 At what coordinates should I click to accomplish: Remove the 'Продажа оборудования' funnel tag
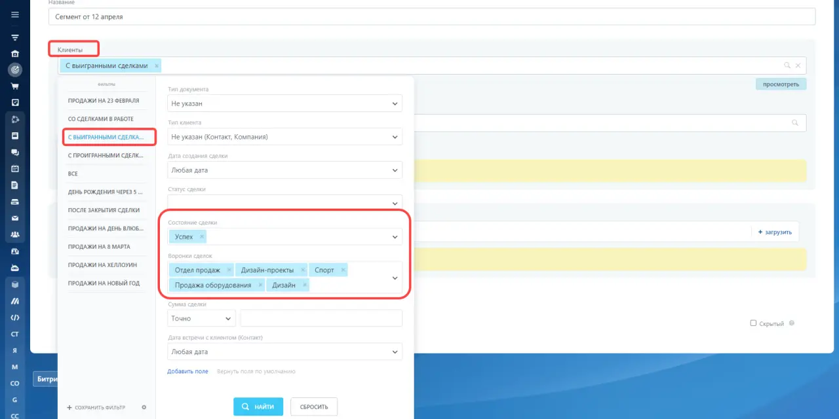[x=260, y=285]
